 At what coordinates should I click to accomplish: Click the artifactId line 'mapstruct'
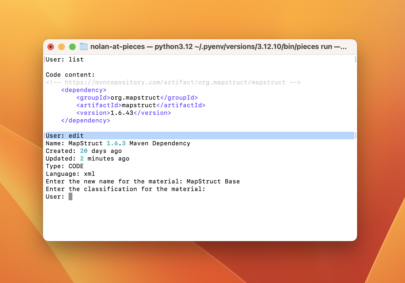tap(141, 105)
